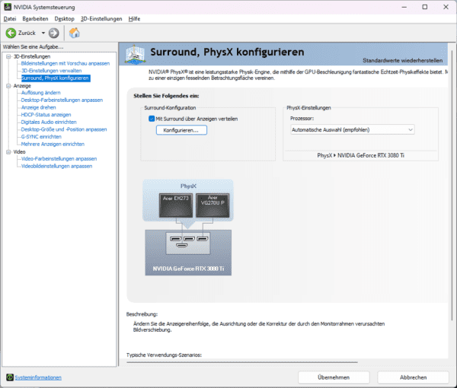Image resolution: width=457 pixels, height=388 pixels.
Task: Select Surround, PhysX konfigurieren in tree
Action: 56,78
